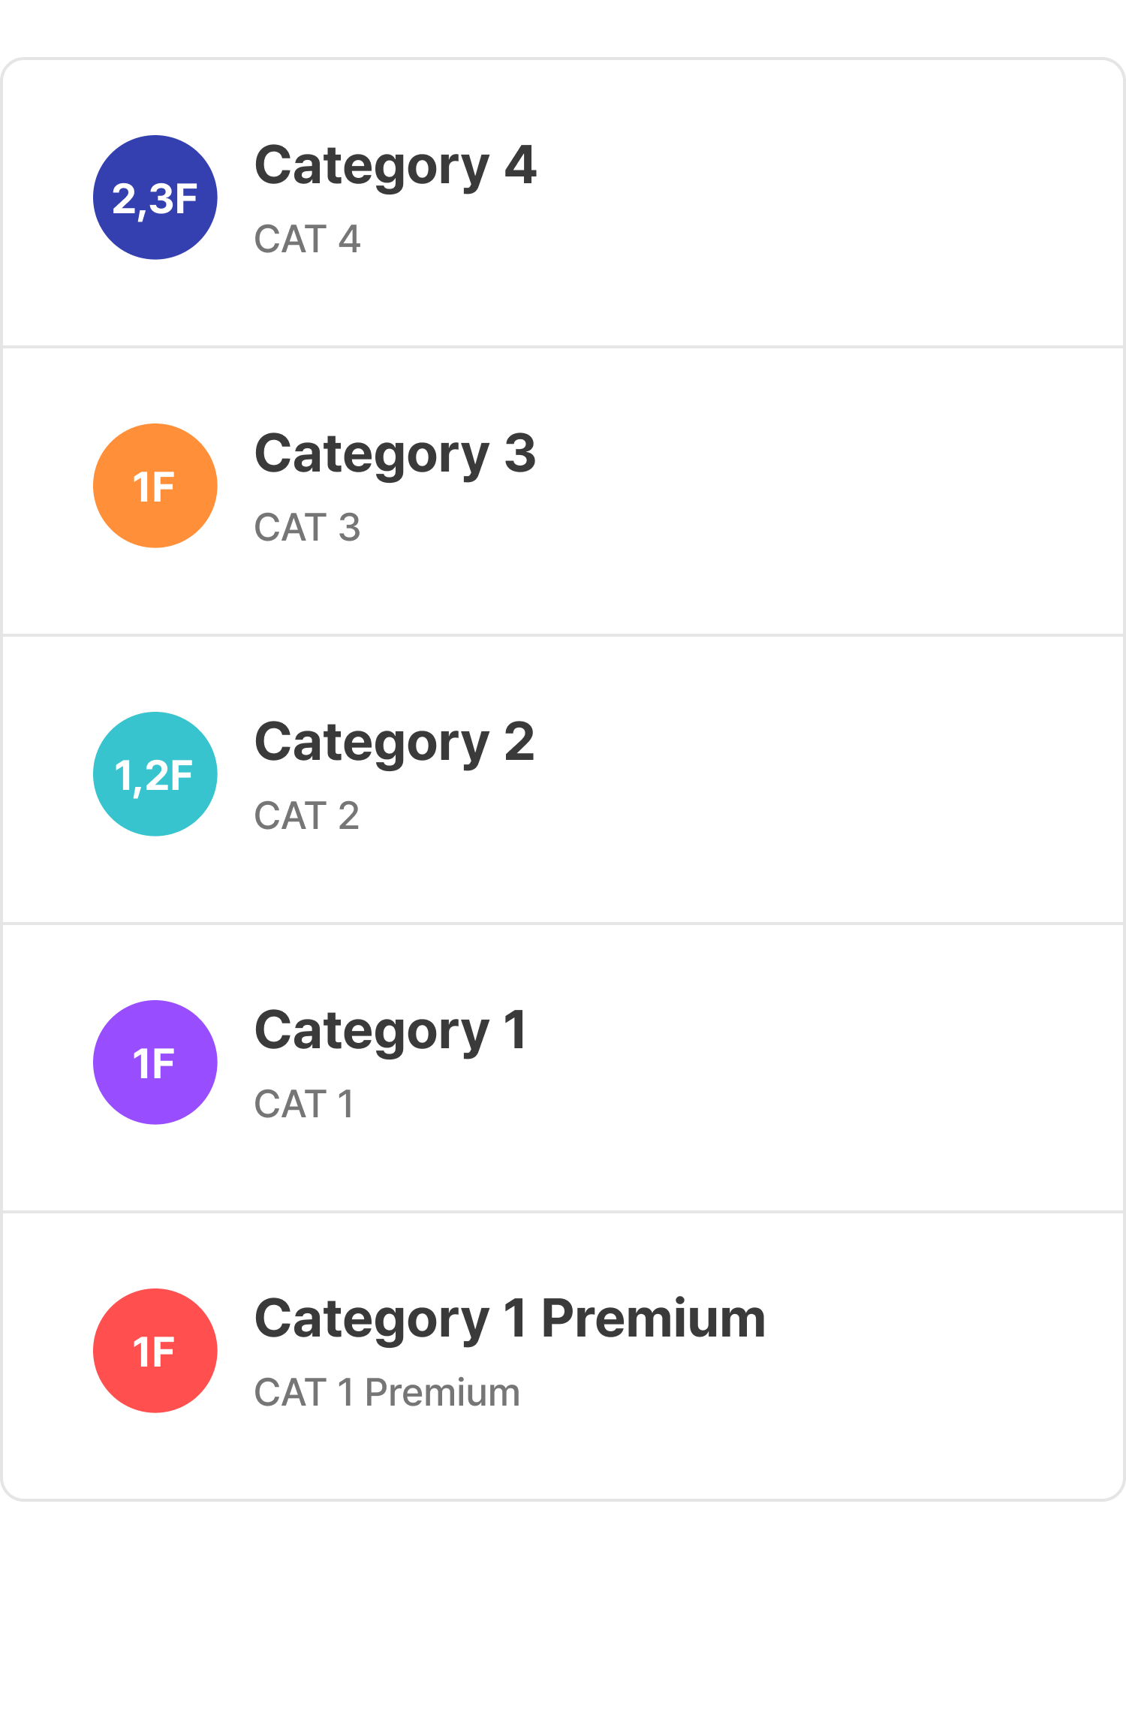Click the CAT 3 subtitle text
This screenshot has height=1727, width=1126.
(x=307, y=528)
